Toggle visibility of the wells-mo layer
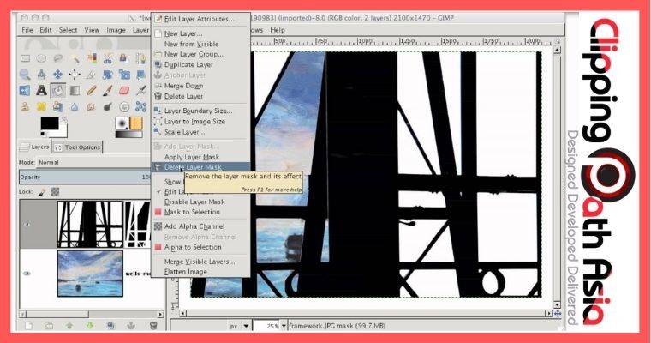The height and width of the screenshot is (343, 651). [27, 274]
